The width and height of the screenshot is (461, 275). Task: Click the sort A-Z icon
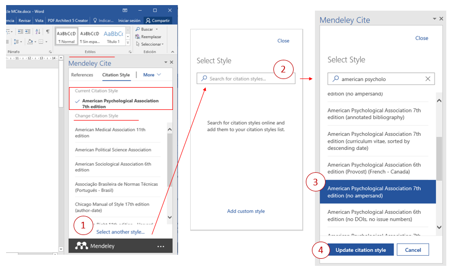click(x=38, y=31)
